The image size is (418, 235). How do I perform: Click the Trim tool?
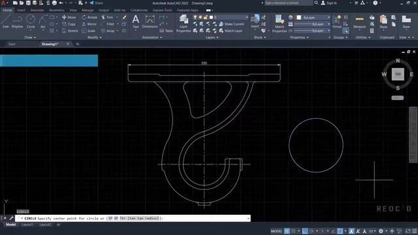point(107,17)
